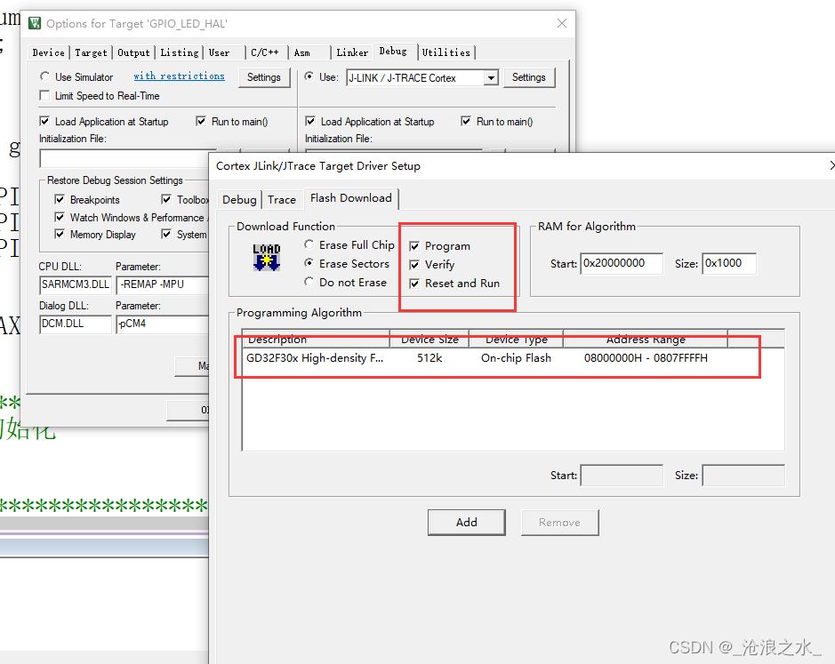Toggle simulator Load Application at Startup
This screenshot has width=835, height=664.
[44, 122]
